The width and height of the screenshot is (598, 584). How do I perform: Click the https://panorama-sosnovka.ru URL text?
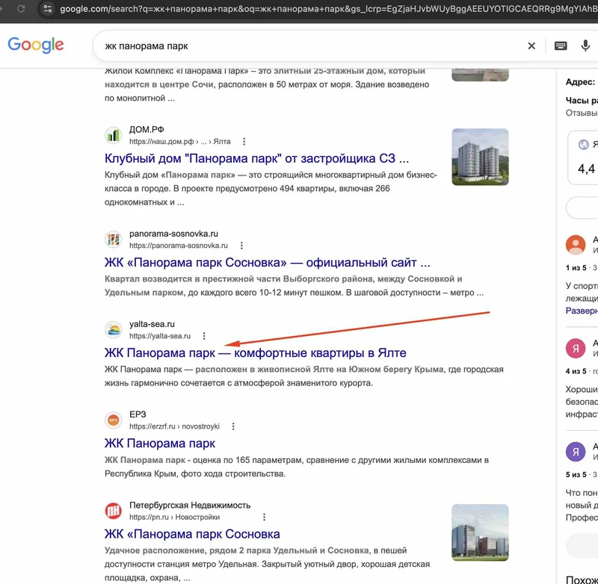point(179,246)
